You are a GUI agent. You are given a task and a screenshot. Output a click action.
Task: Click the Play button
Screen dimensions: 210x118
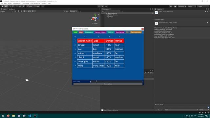99,7
